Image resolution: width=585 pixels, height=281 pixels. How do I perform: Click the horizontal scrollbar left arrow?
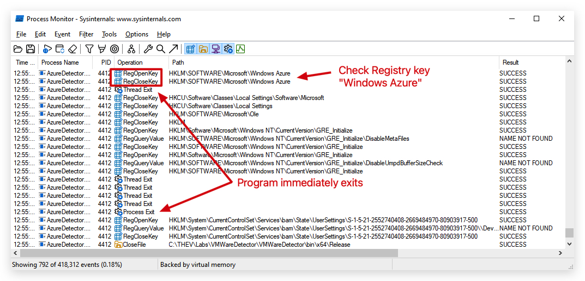pos(16,253)
